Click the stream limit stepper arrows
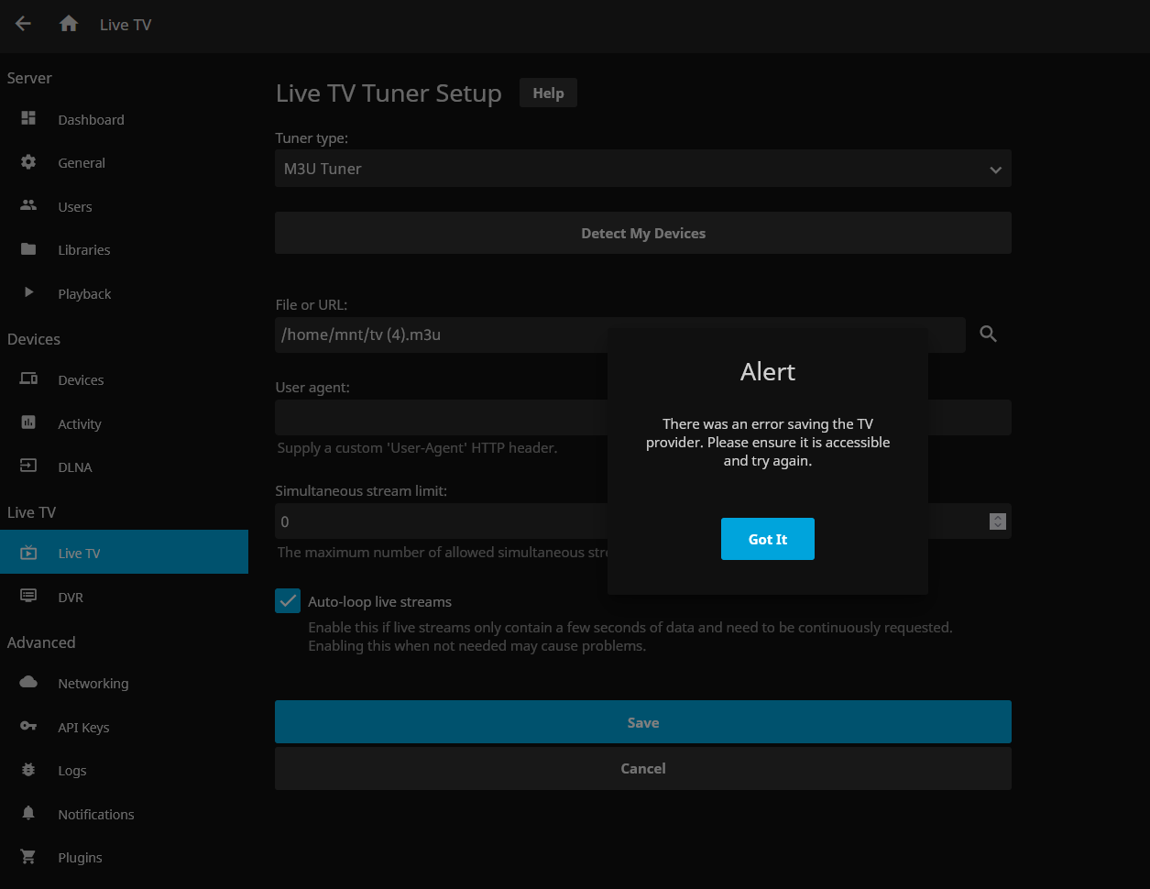 tap(998, 521)
